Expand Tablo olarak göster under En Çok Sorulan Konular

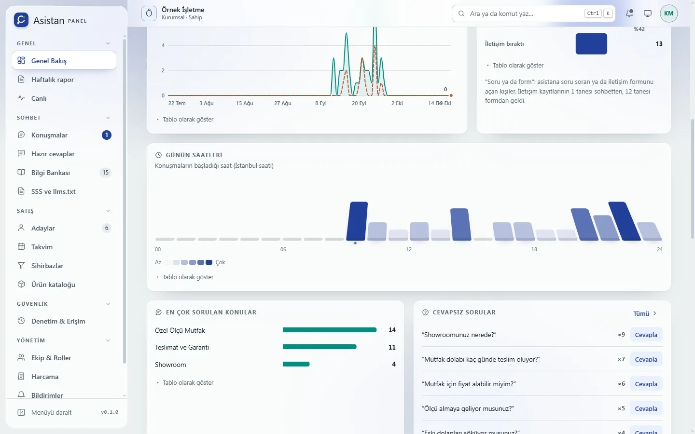[x=185, y=382]
